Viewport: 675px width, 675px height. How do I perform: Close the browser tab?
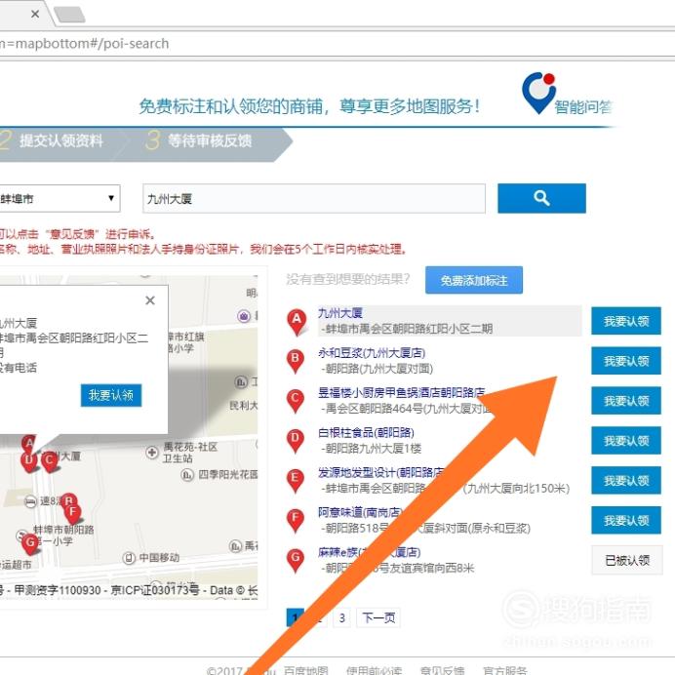[x=35, y=15]
